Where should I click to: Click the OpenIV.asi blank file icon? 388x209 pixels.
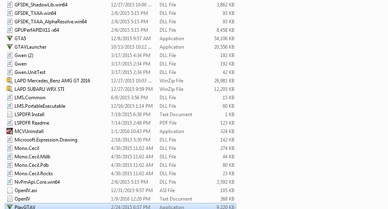(10, 191)
